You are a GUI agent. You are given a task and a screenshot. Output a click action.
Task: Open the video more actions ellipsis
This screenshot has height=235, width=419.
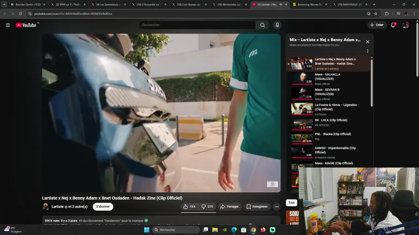[x=277, y=207]
